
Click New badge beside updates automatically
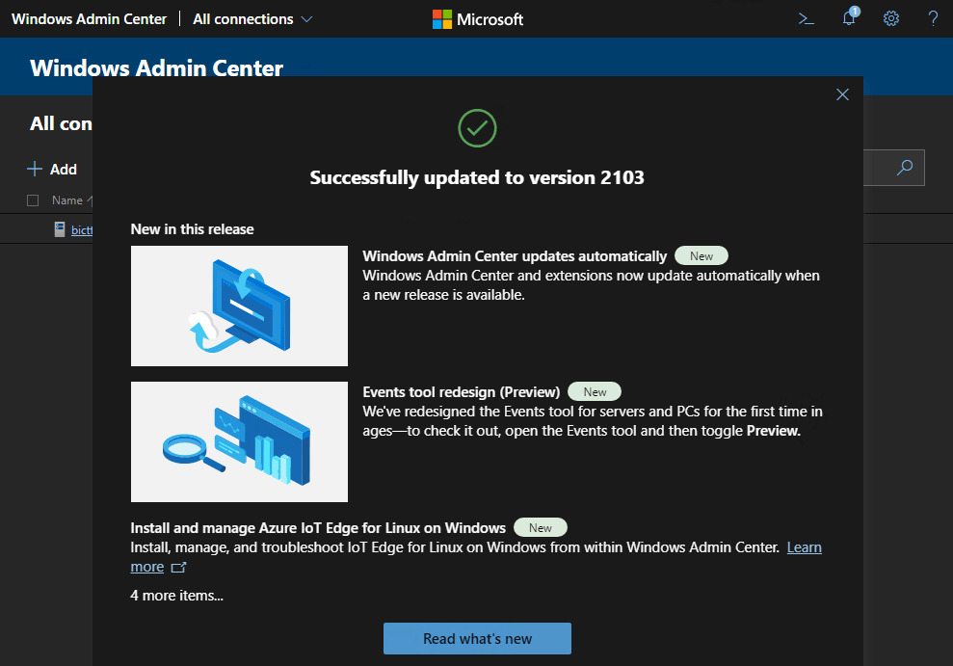point(702,256)
